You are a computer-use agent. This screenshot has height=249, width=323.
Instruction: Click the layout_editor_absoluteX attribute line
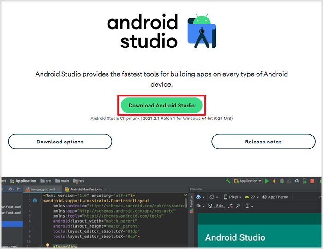[x=96, y=237]
